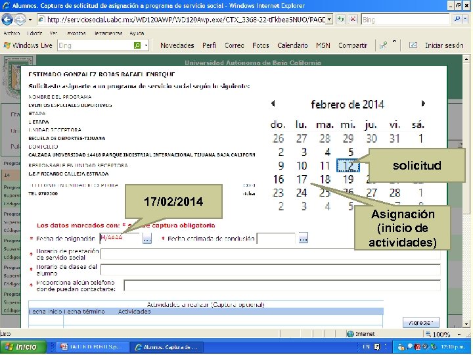Click the magnifier search icon beside Bing box
Image resolution: width=473 pixels, height=355 pixels.
pos(457,19)
